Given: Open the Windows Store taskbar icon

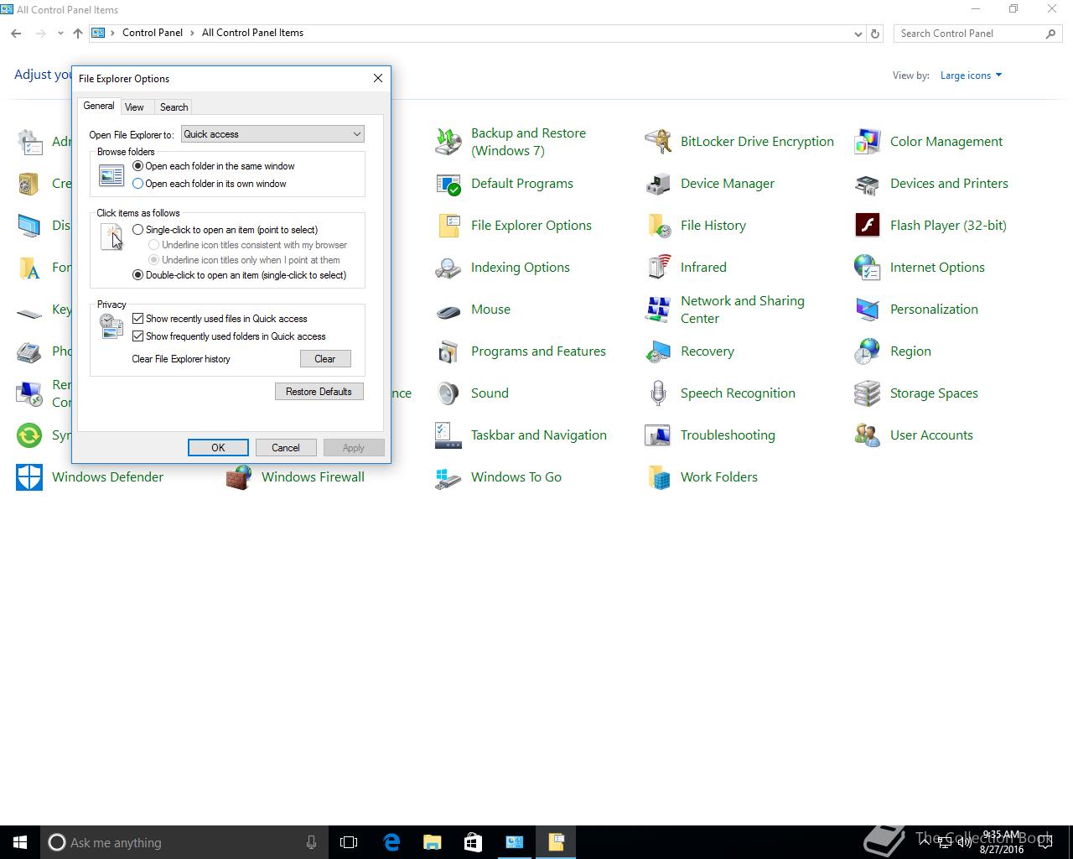Looking at the screenshot, I should click(473, 842).
